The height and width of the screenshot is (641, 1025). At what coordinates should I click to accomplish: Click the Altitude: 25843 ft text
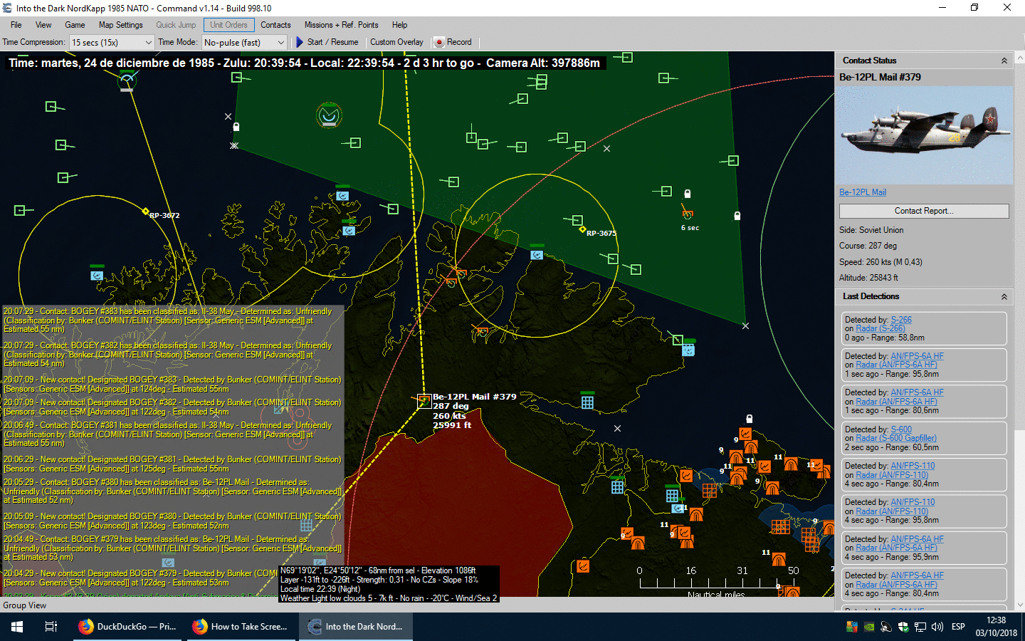[868, 278]
